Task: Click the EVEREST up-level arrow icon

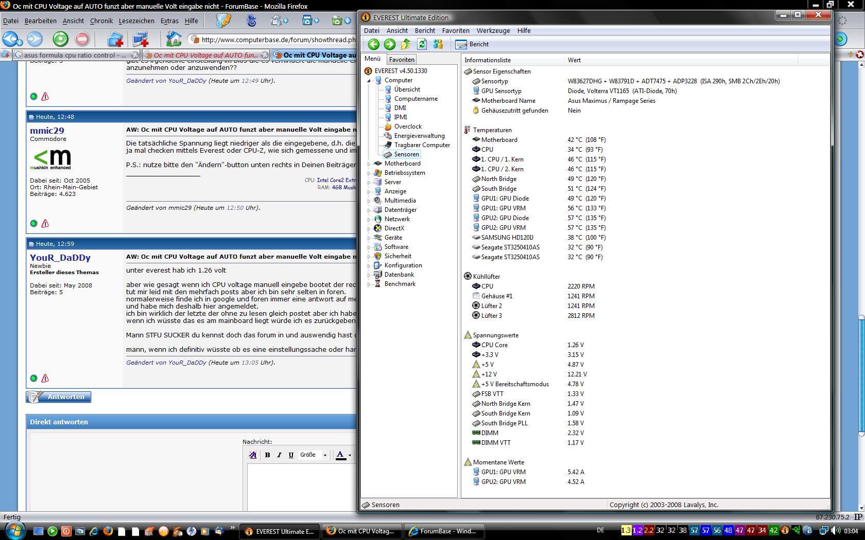Action: point(406,44)
